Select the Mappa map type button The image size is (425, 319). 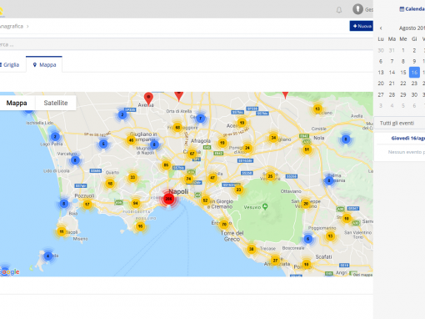17,103
